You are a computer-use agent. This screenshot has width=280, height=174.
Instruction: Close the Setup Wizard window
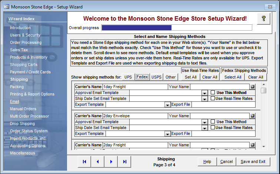pos(270,7)
